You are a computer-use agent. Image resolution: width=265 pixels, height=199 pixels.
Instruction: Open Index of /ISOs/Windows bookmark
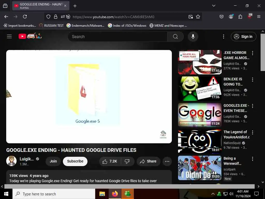[x=127, y=26]
